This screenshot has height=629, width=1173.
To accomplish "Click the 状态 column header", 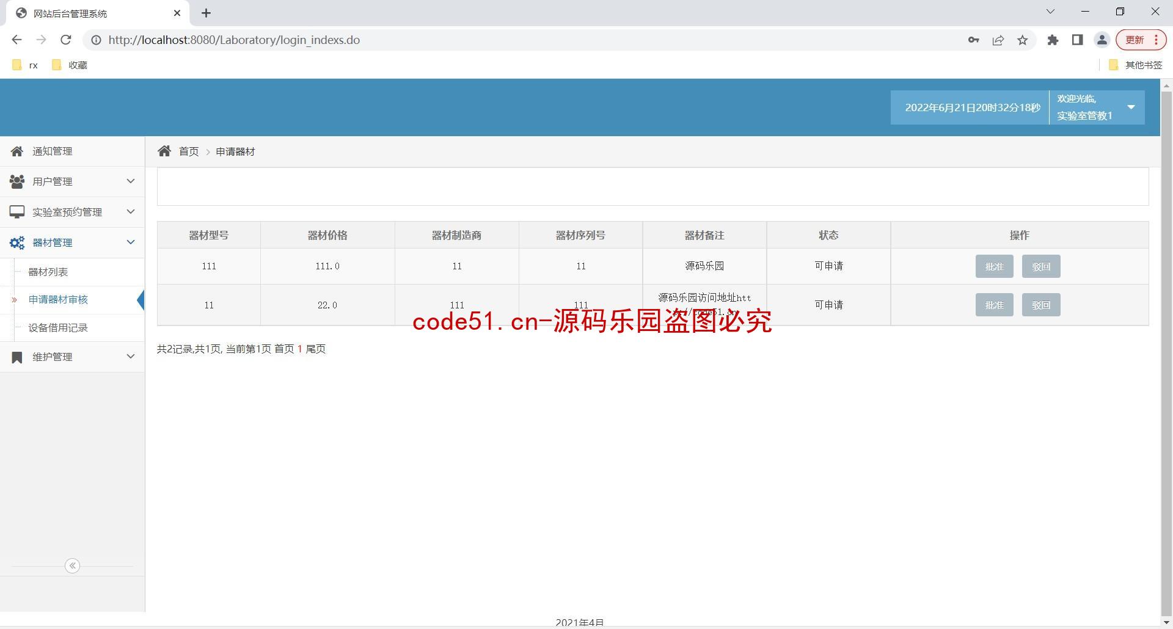I will click(x=828, y=235).
